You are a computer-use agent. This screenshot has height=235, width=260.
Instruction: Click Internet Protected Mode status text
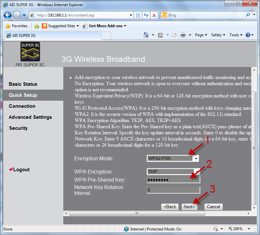point(156,229)
